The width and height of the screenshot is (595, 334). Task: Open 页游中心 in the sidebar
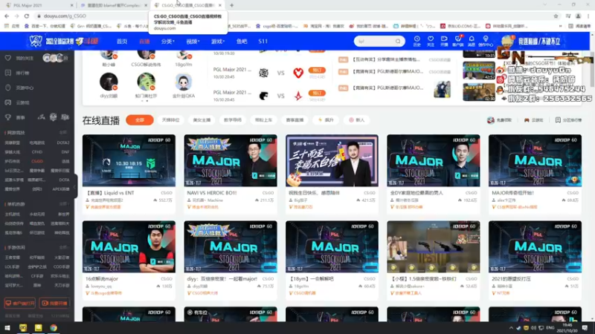(20, 88)
